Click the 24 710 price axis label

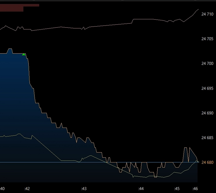point(207,14)
